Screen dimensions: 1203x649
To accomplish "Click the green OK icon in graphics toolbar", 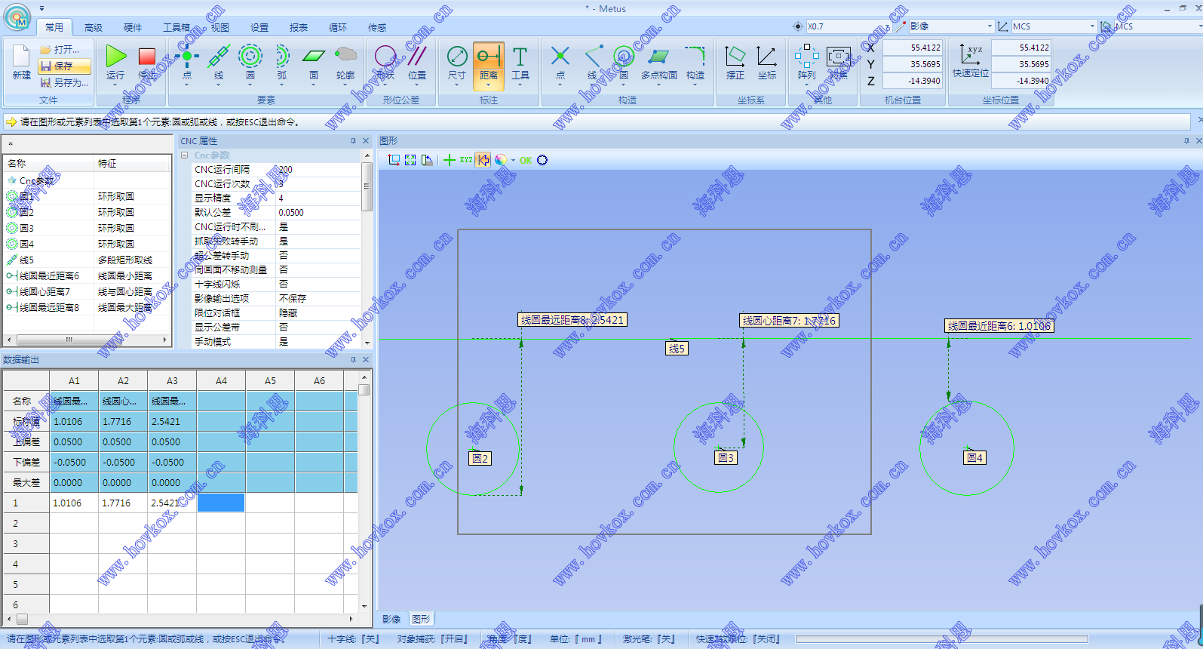I will pyautogui.click(x=526, y=160).
